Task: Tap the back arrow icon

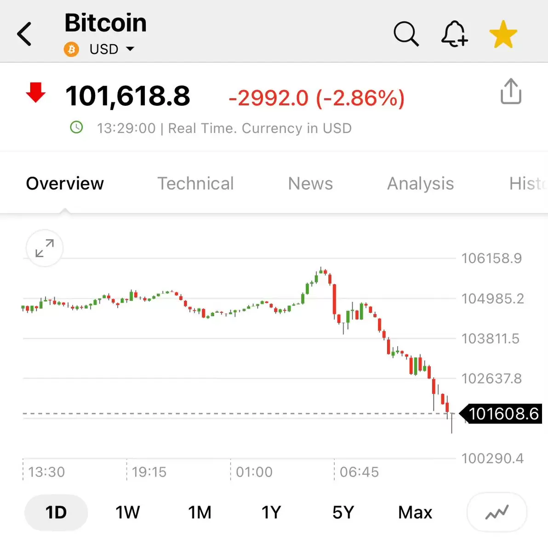Action: pyautogui.click(x=24, y=34)
